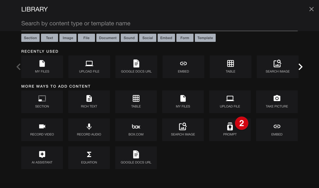This screenshot has height=188, width=319.
Task: Start Record Video option
Action: 42,130
